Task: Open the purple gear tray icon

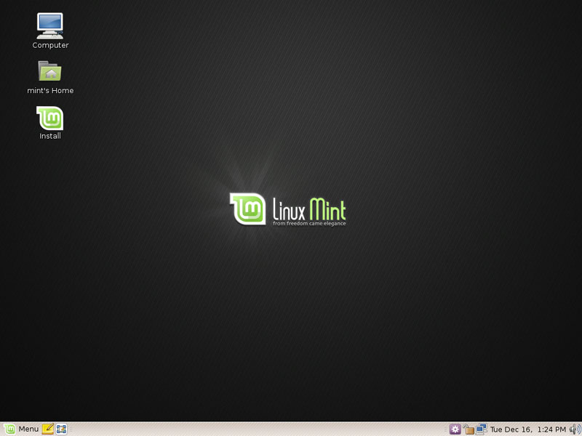Action: (x=455, y=429)
